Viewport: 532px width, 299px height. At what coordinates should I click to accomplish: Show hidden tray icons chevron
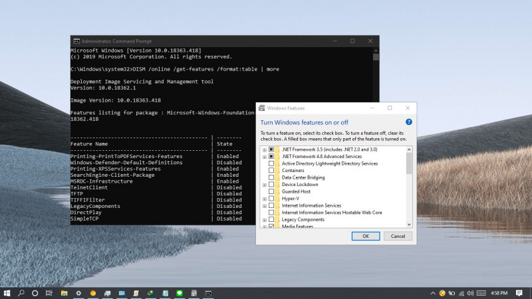click(x=433, y=293)
